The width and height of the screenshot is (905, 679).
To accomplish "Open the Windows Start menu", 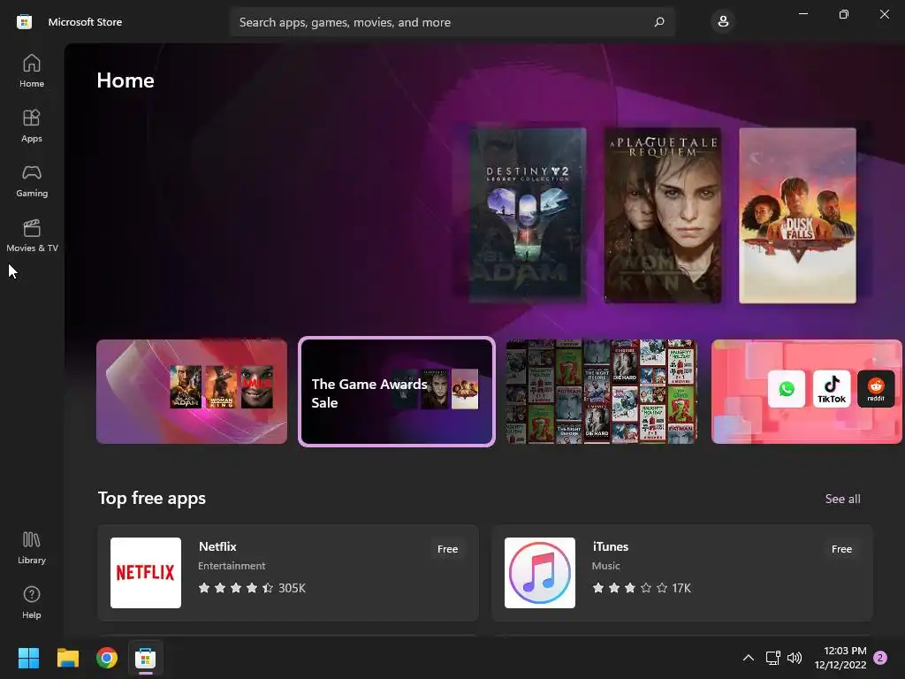I will click(x=28, y=658).
